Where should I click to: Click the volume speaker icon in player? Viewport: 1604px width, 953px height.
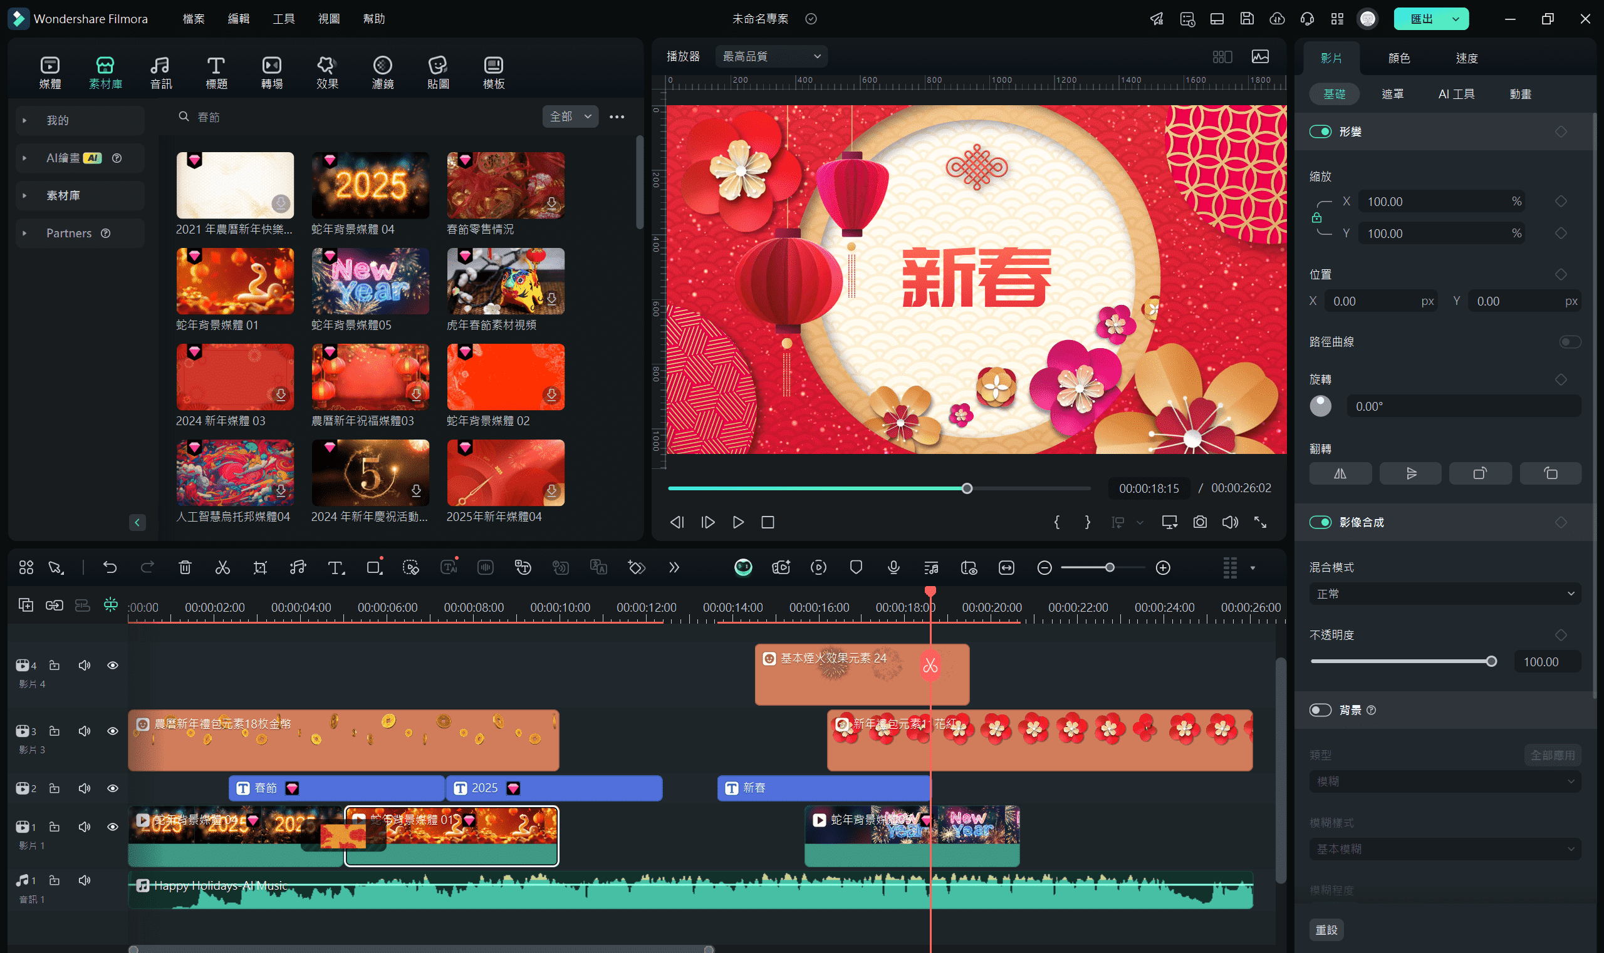pyautogui.click(x=1230, y=522)
